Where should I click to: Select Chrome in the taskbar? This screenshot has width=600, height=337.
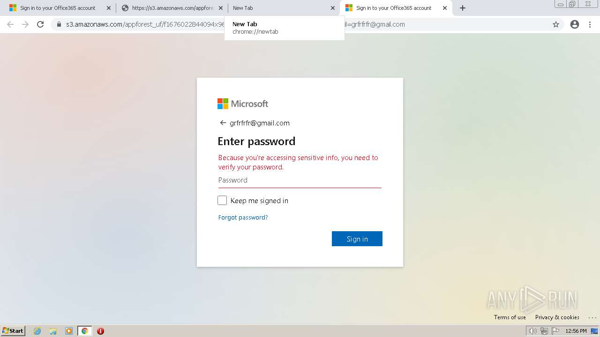coord(84,331)
